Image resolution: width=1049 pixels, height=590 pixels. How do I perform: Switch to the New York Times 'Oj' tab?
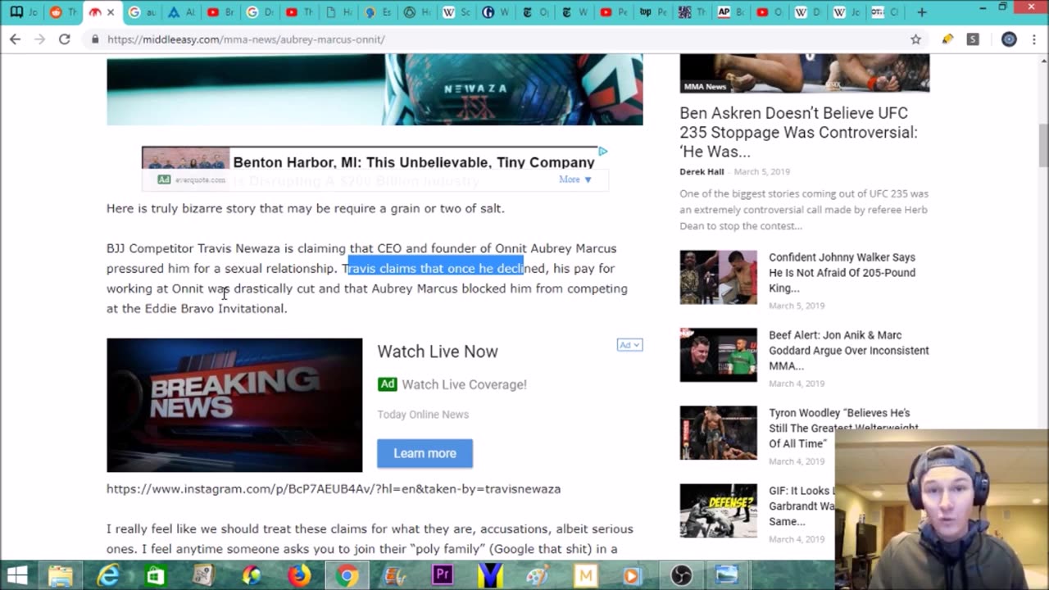534,12
